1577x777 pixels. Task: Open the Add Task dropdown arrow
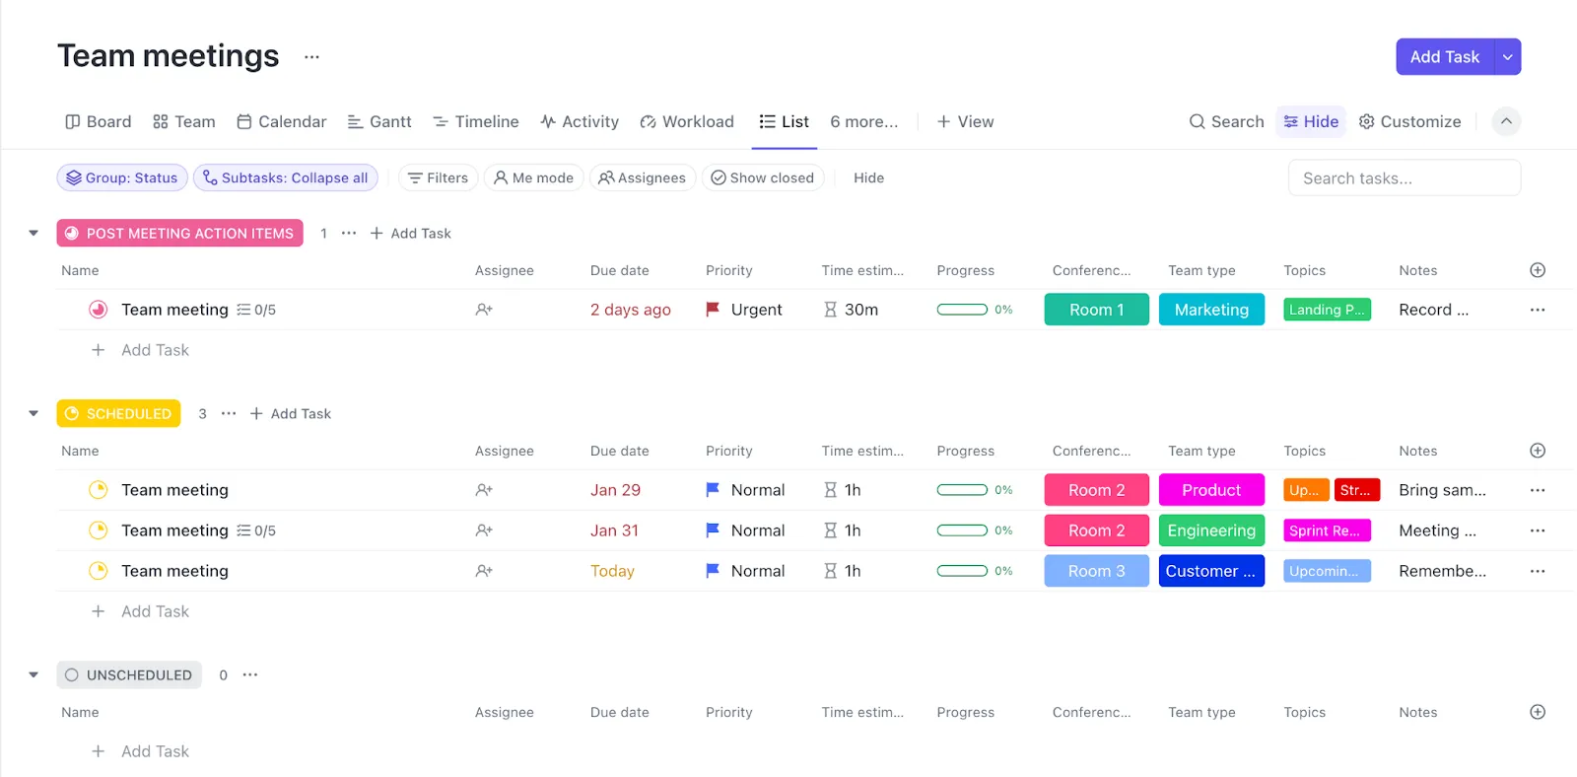point(1507,57)
